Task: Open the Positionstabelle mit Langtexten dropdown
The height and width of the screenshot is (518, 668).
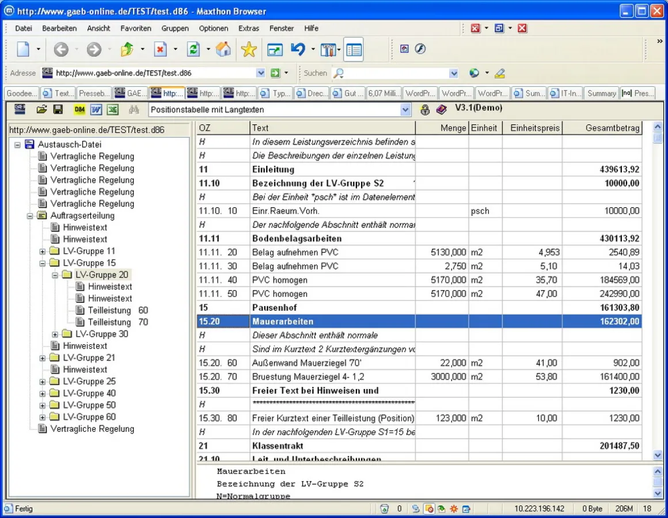Action: 405,110
